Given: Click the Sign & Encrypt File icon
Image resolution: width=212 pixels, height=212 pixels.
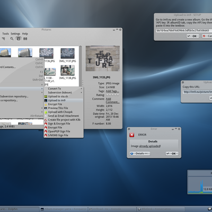Looking at the screenshot, I should (46, 123).
